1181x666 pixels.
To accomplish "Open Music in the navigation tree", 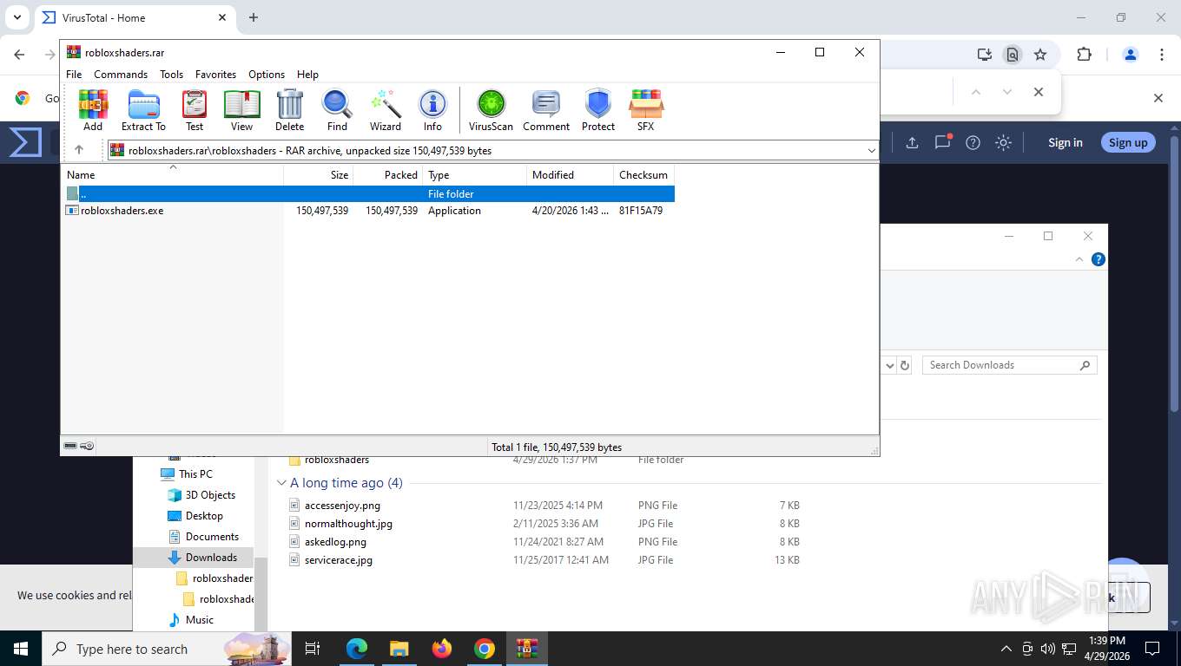I will tap(199, 620).
